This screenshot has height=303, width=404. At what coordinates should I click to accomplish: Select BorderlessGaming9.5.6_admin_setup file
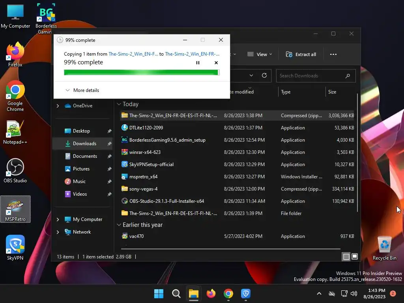click(x=238, y=140)
